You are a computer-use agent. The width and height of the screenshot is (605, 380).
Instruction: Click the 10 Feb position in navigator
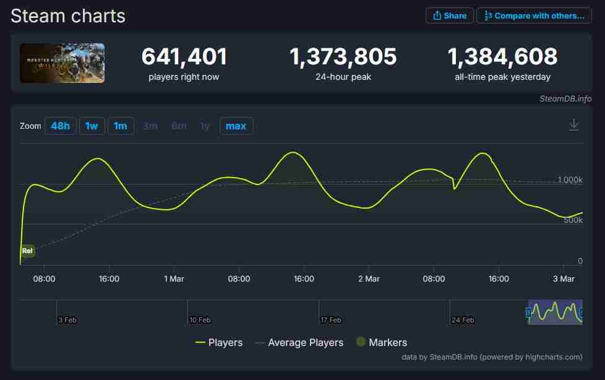pos(200,320)
